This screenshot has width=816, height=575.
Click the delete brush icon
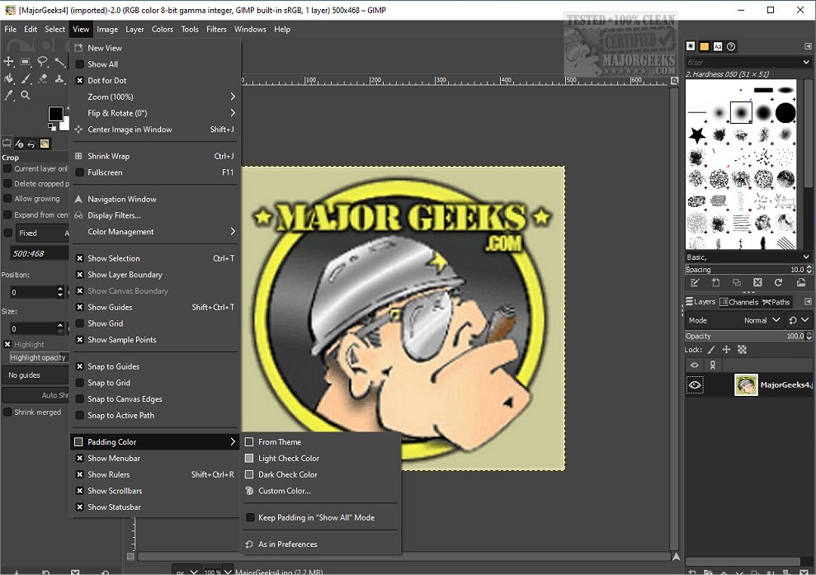757,283
